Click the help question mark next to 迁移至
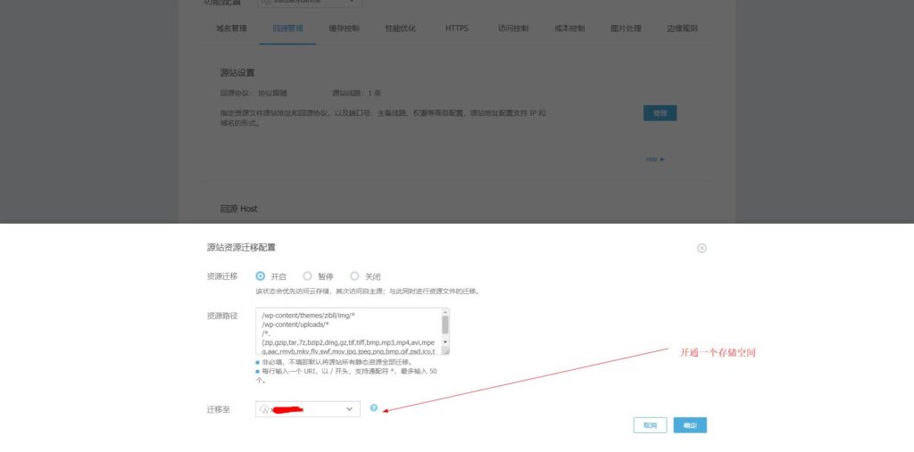This screenshot has height=452, width=914. point(374,407)
